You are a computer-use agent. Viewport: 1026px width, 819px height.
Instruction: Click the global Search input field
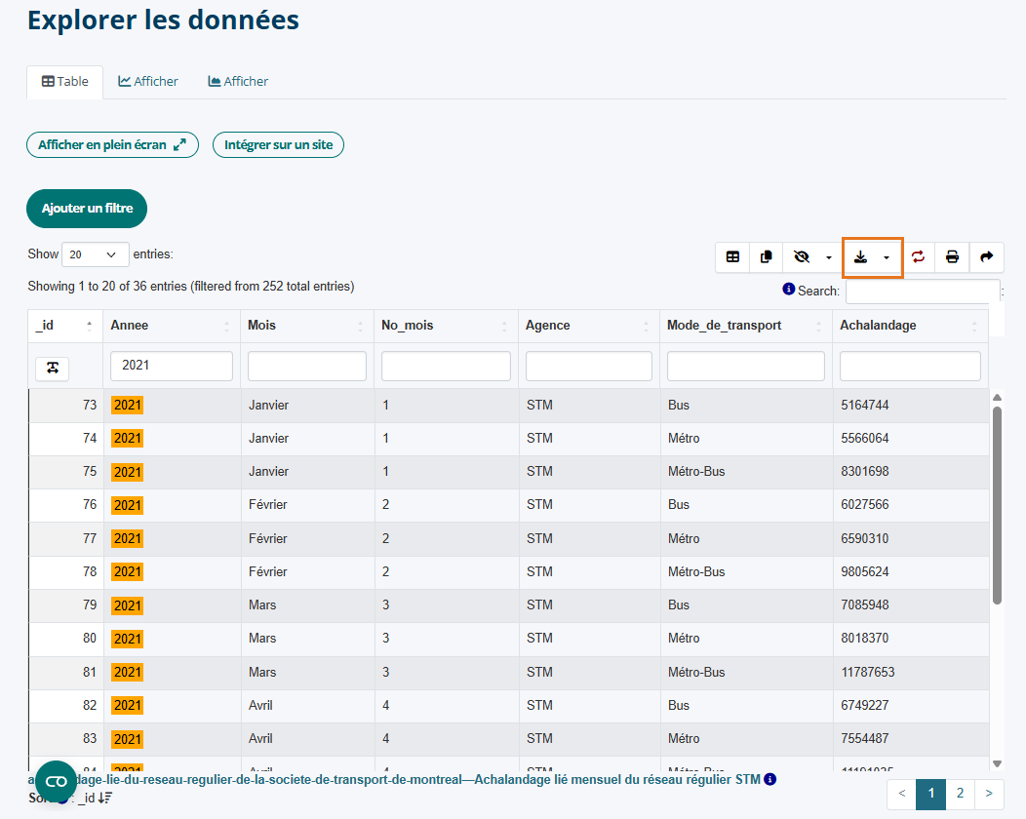point(923,292)
